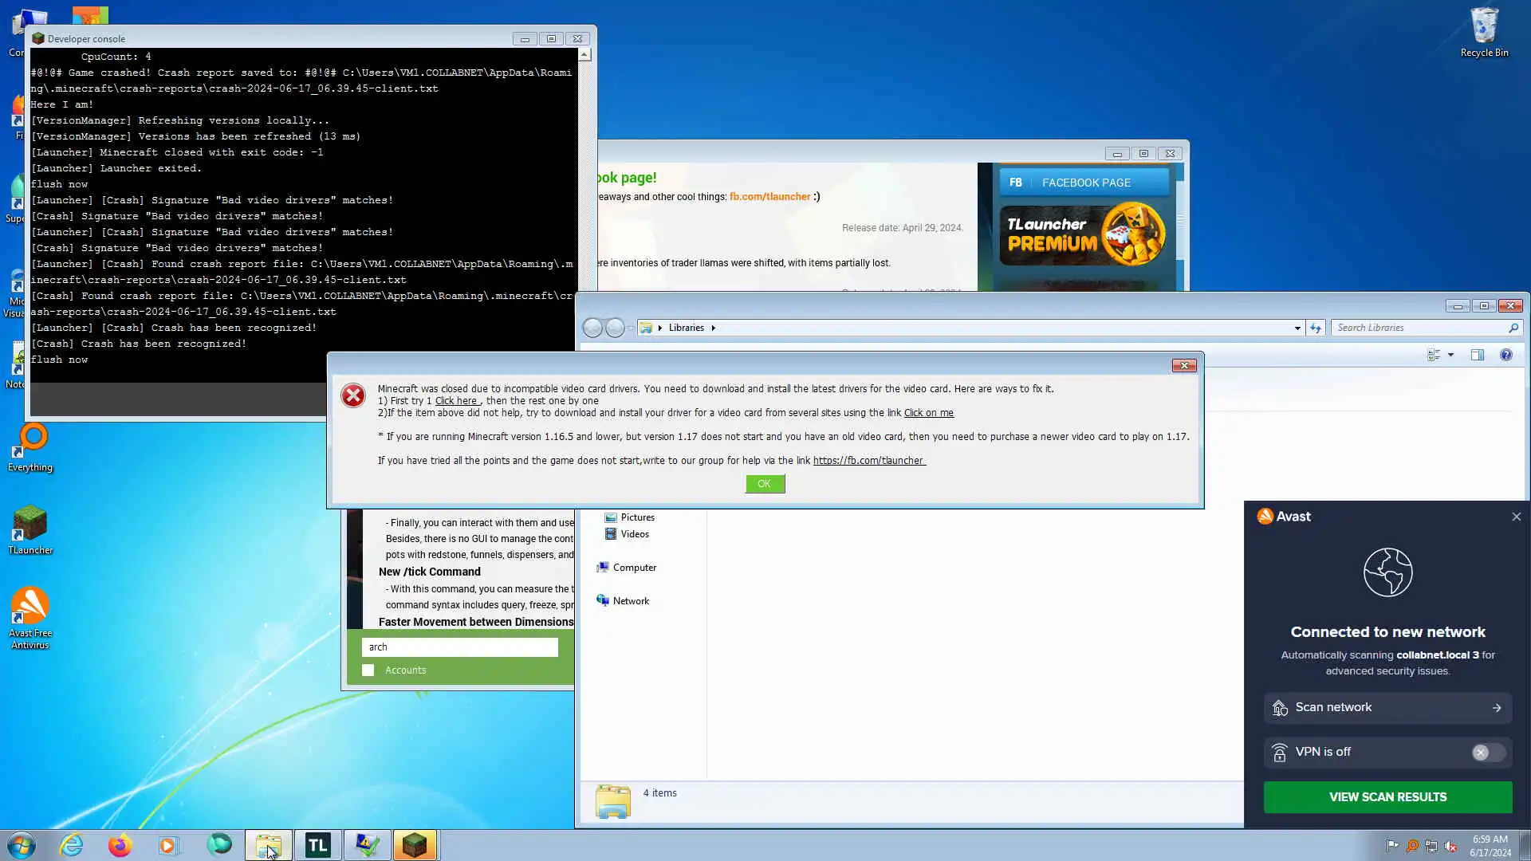Image resolution: width=1531 pixels, height=861 pixels.
Task: Click the TLauncher Premium banner
Action: [x=1084, y=236]
